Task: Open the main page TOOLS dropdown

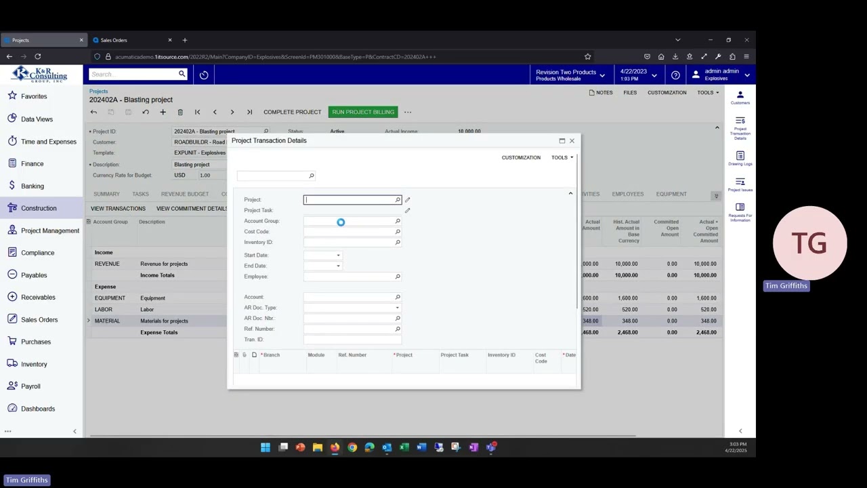Action: [708, 93]
